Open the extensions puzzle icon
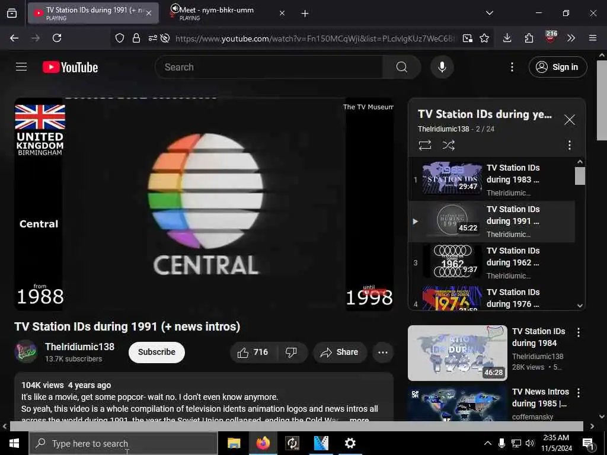The image size is (607, 455). pos(529,38)
